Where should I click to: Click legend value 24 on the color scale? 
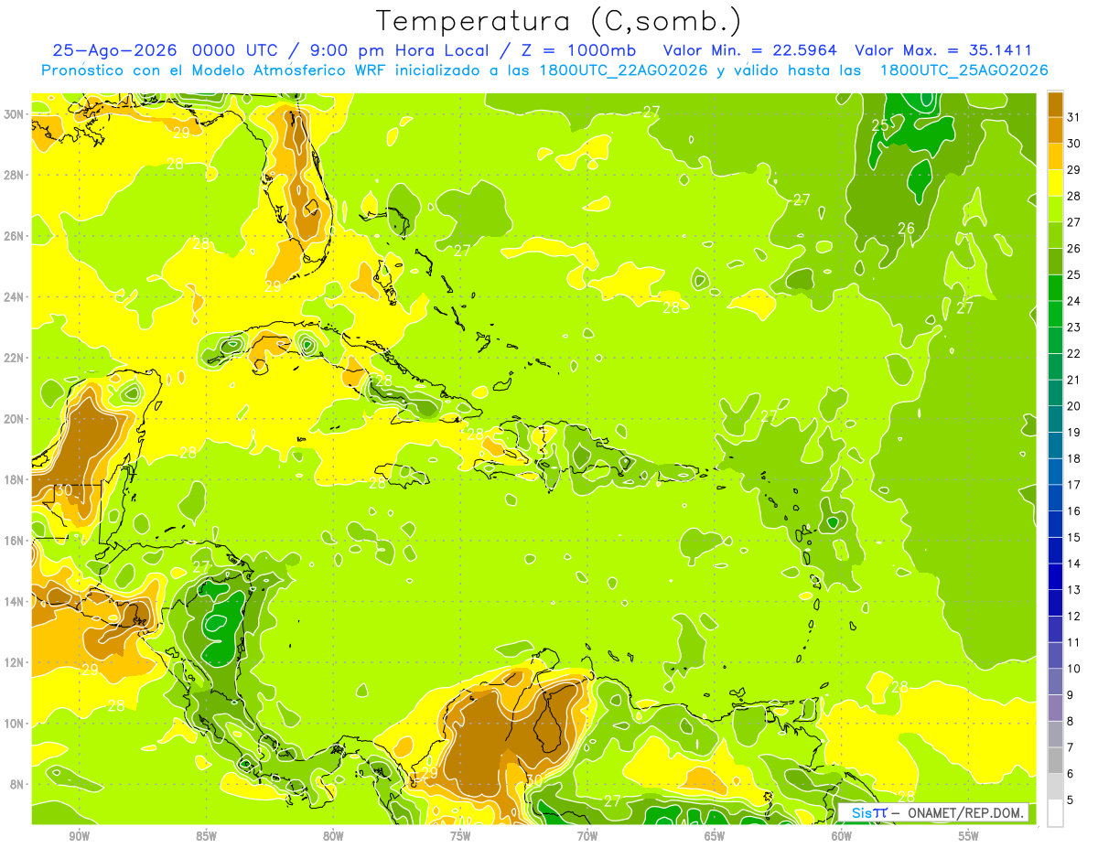(1074, 301)
